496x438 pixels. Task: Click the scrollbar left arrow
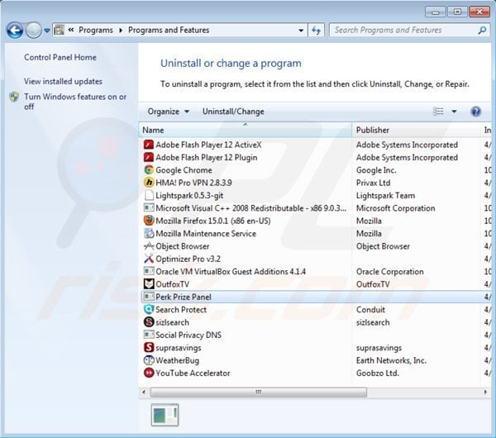click(144, 393)
